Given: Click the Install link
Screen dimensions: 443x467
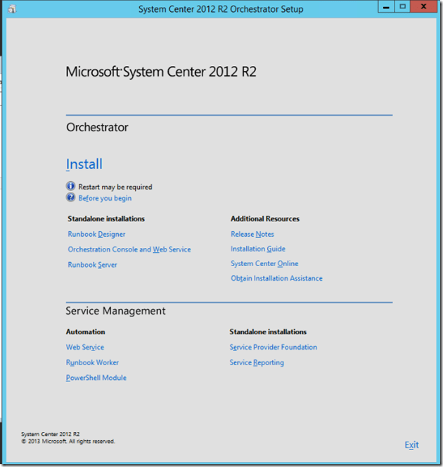Looking at the screenshot, I should click(x=84, y=164).
